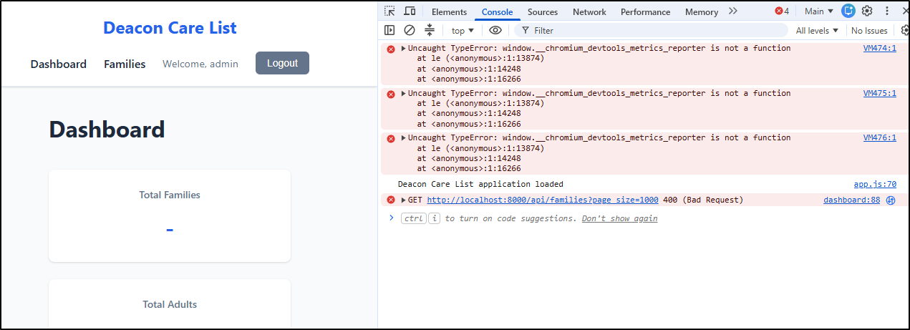Click the Total Families card
Screen dimensions: 910x330
170,215
